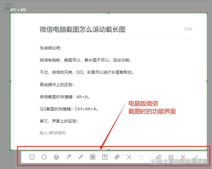Click the line starting 不过，微信的兄弟
This screenshot has height=169, width=212.
click(x=87, y=72)
